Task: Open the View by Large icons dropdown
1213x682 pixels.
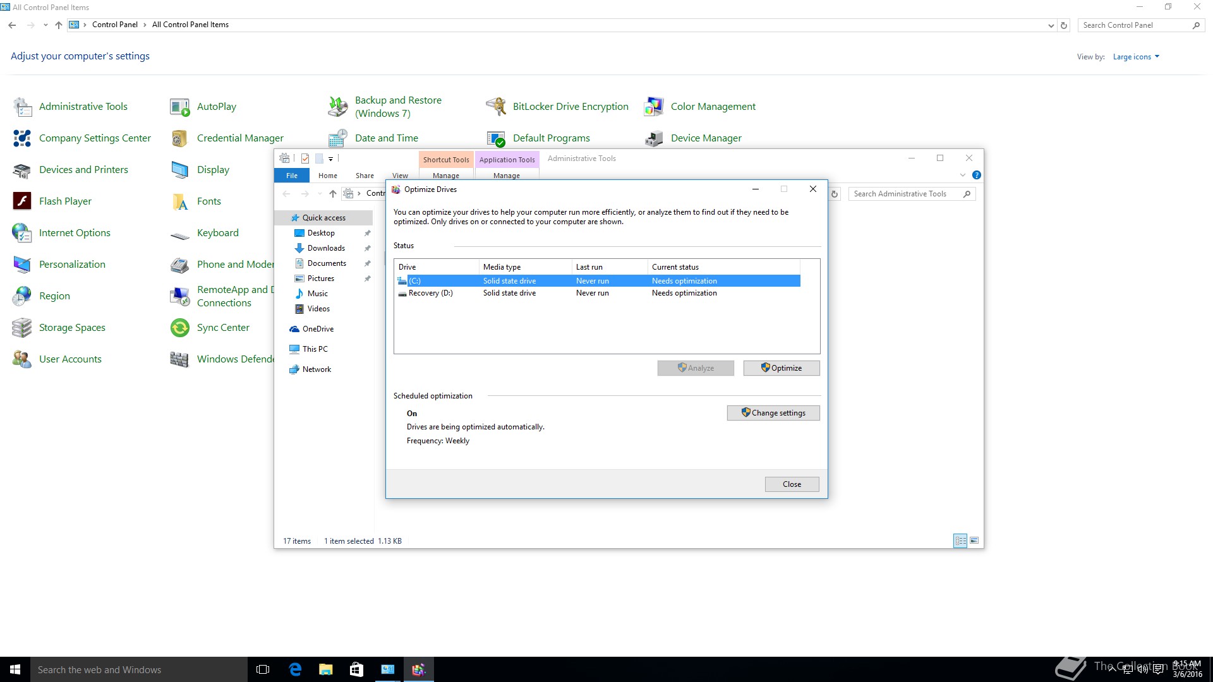Action: click(x=1136, y=57)
